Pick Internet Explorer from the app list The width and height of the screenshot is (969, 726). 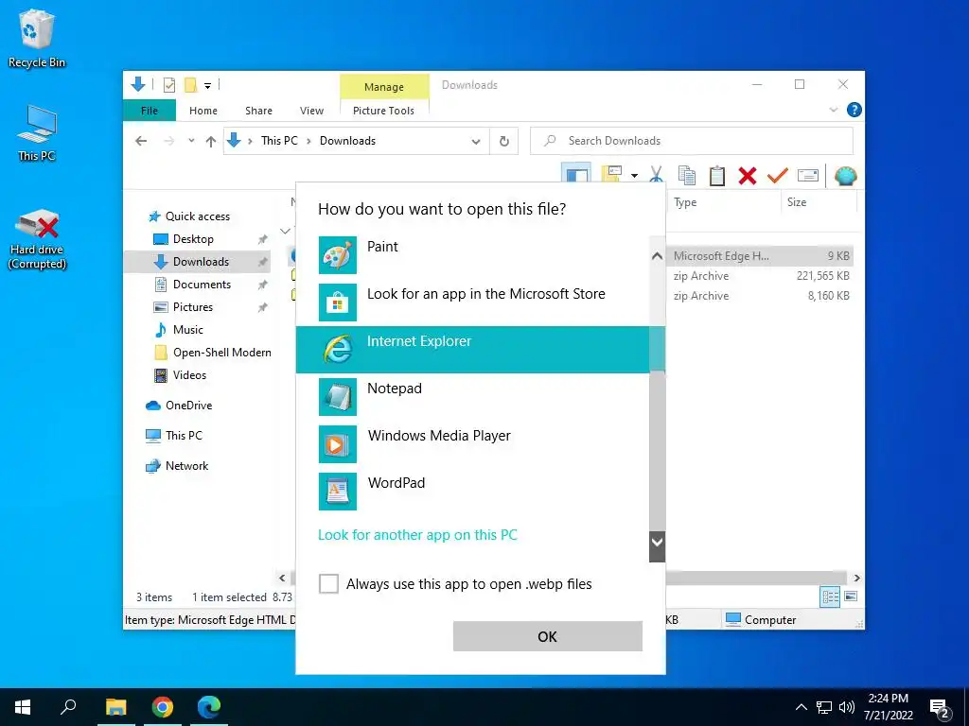pyautogui.click(x=473, y=350)
